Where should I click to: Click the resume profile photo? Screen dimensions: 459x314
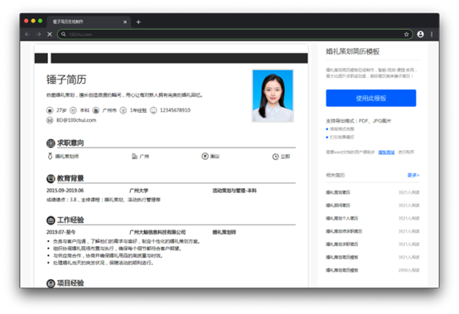[x=273, y=96]
